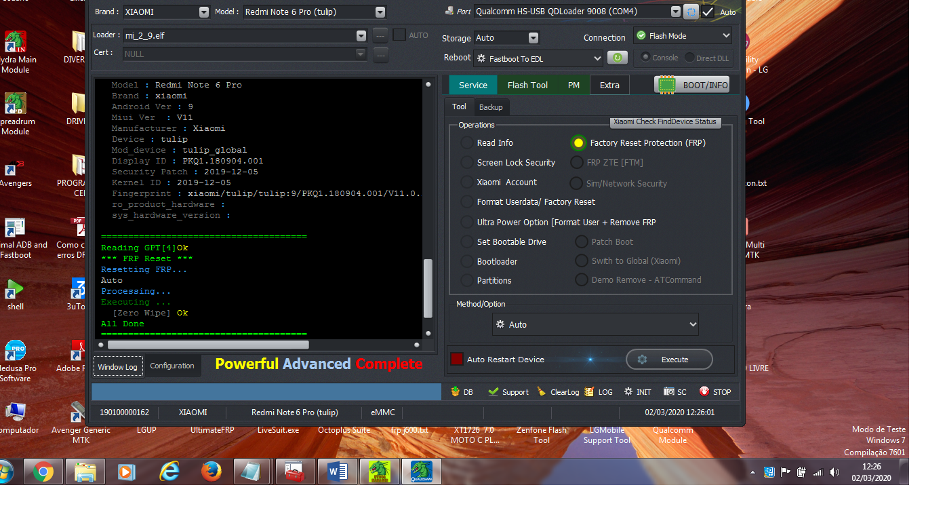Select Bootloader operation
926x521 pixels.
click(x=467, y=262)
